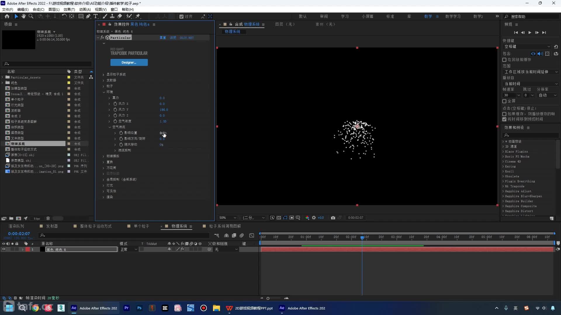
Task: Create a new folder in project panel
Action: tap(11, 218)
